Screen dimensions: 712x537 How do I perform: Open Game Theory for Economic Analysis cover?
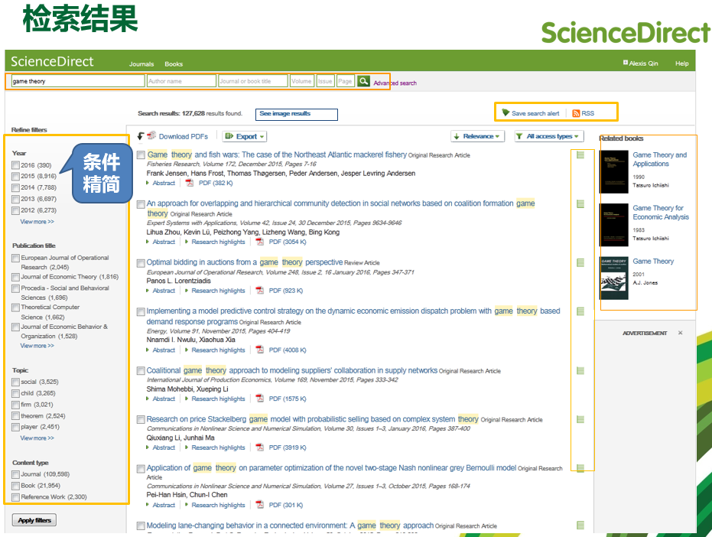pyautogui.click(x=614, y=226)
